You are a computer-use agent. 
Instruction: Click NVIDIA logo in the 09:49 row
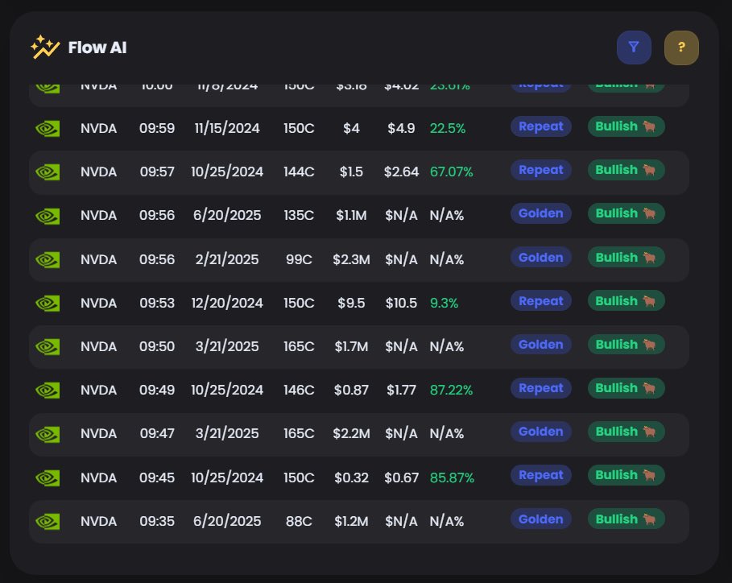(48, 390)
